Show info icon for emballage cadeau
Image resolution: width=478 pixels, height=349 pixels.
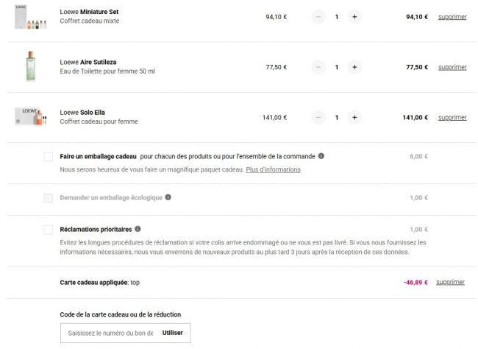click(x=321, y=156)
